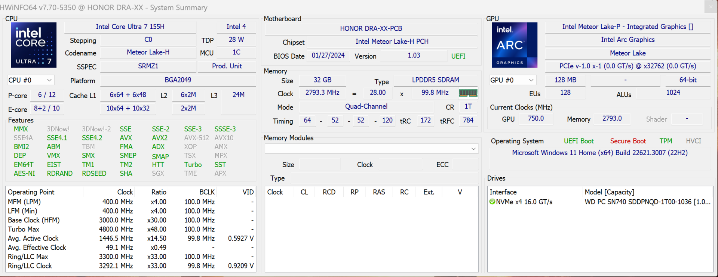Select the WD PC SN740 drive entry
Image resolution: width=718 pixels, height=277 pixels.
pyautogui.click(x=647, y=202)
